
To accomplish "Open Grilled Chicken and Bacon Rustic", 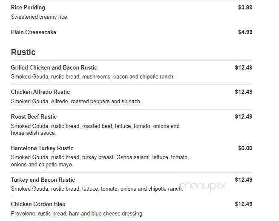I will pos(54,68).
